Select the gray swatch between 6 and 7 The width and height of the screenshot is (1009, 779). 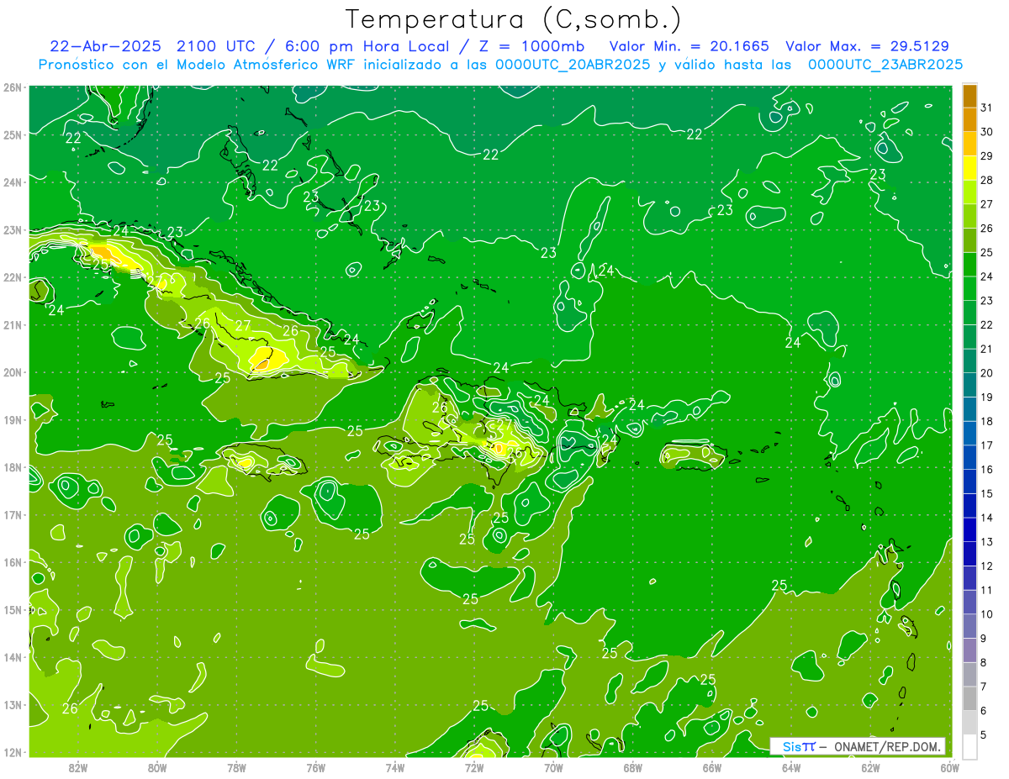(x=969, y=698)
